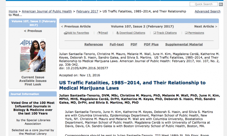The image size is (227, 136).
Task: Click the Track Citations icon
Action: click(155, 33)
